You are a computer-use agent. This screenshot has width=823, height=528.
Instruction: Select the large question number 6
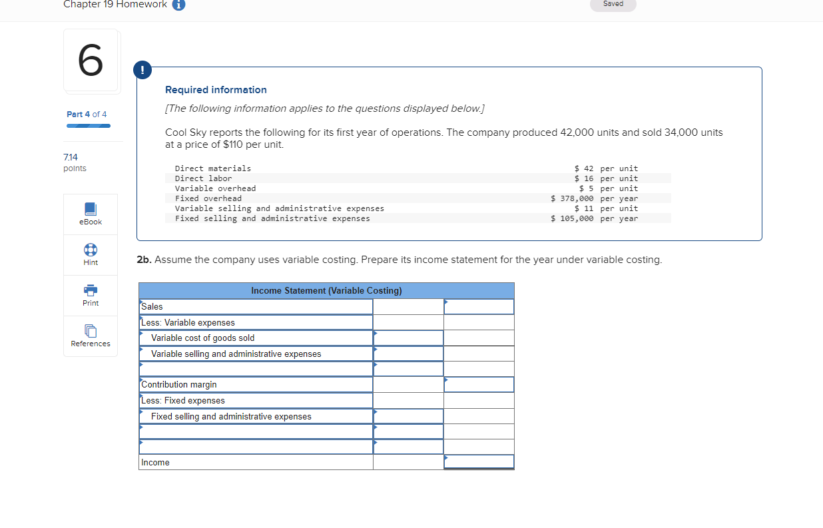[x=91, y=61]
